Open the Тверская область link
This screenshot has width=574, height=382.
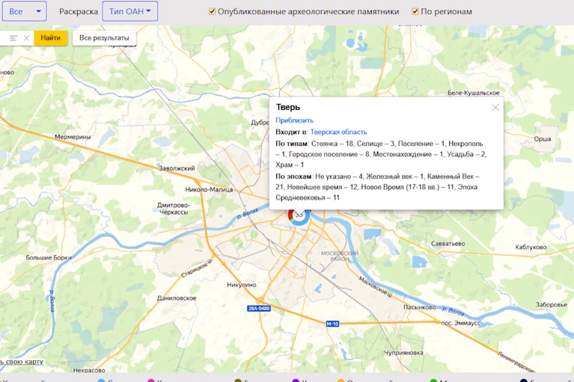click(338, 132)
